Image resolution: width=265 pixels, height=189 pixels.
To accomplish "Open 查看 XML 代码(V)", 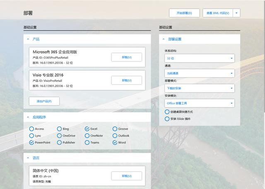I will pos(218,13).
